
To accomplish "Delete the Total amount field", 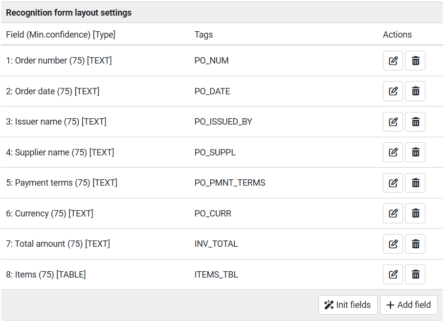I will 415,244.
